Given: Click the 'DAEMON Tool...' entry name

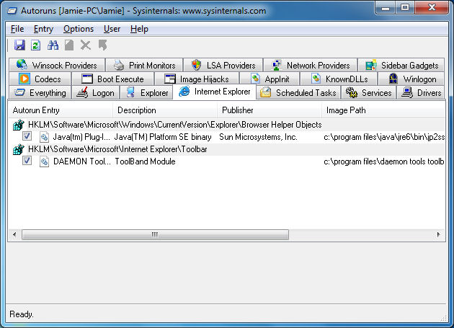Looking at the screenshot, I should [82, 161].
